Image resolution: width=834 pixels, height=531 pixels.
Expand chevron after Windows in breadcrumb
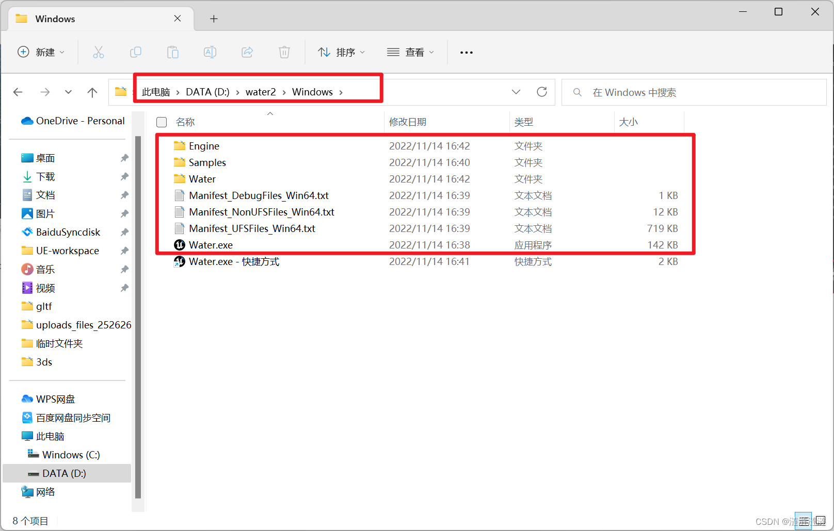pos(341,92)
